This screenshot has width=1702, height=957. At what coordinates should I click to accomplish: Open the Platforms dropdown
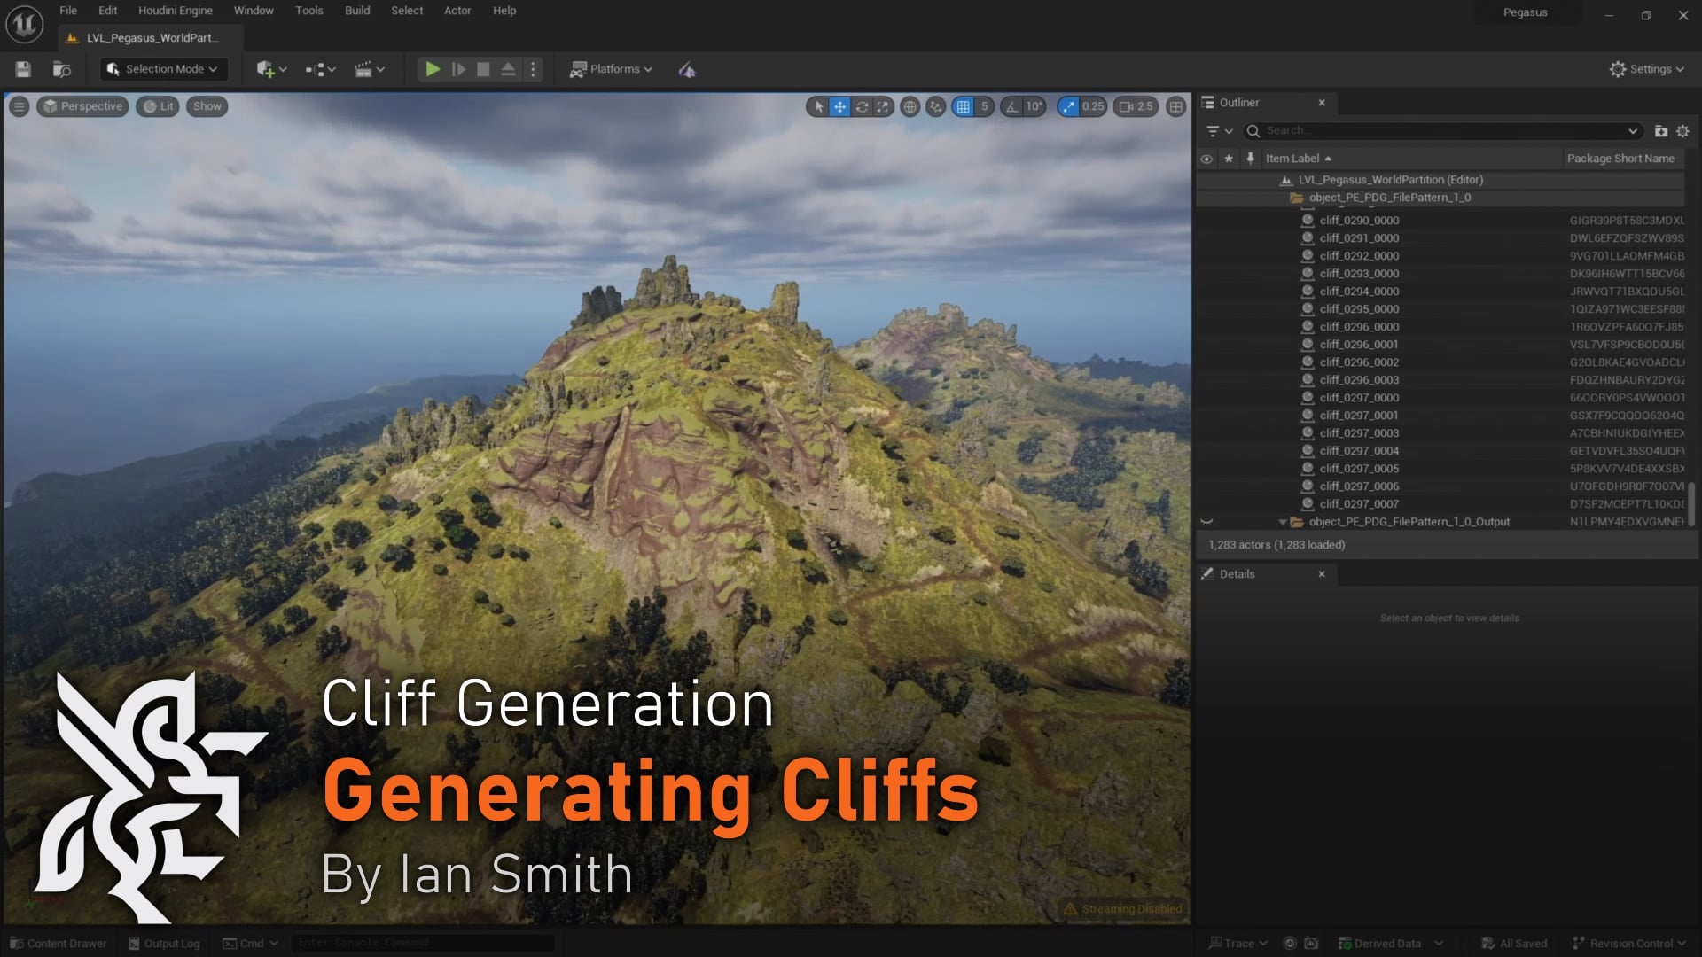611,68
